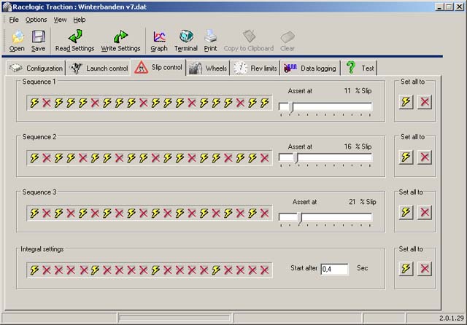Click the Sequence 2 slip value 16
The image size is (467, 325).
(x=347, y=146)
